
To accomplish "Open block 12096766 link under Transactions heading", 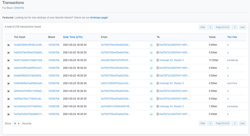I will point(19,8).
